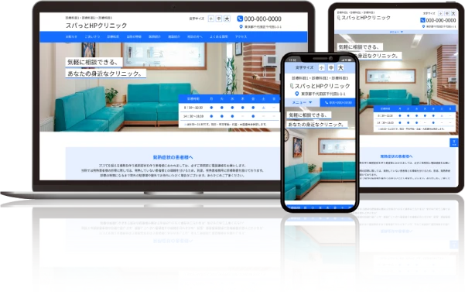Click the map pin icon on phone screen

[x=296, y=94]
